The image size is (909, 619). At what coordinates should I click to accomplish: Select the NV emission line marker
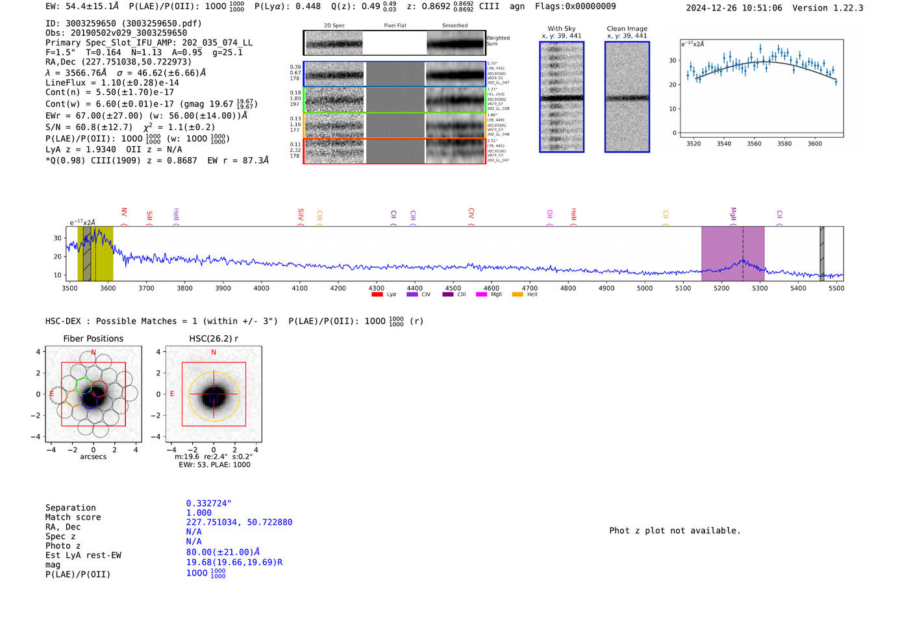point(124,216)
